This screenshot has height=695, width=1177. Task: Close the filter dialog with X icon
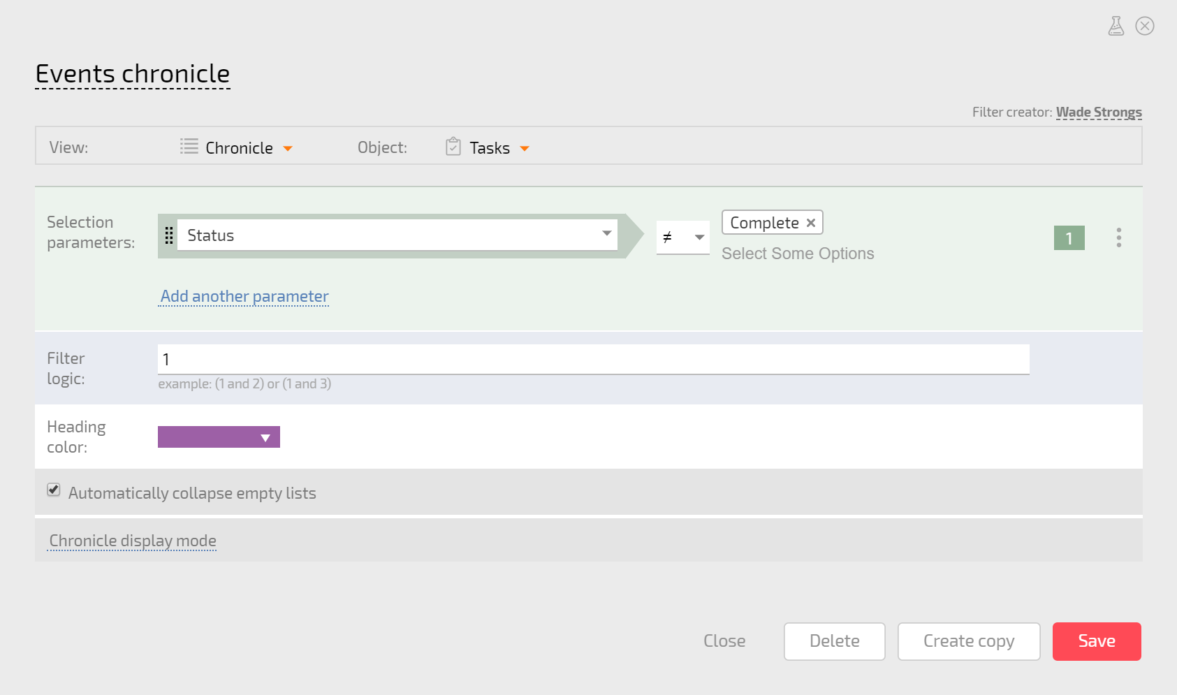[1145, 26]
